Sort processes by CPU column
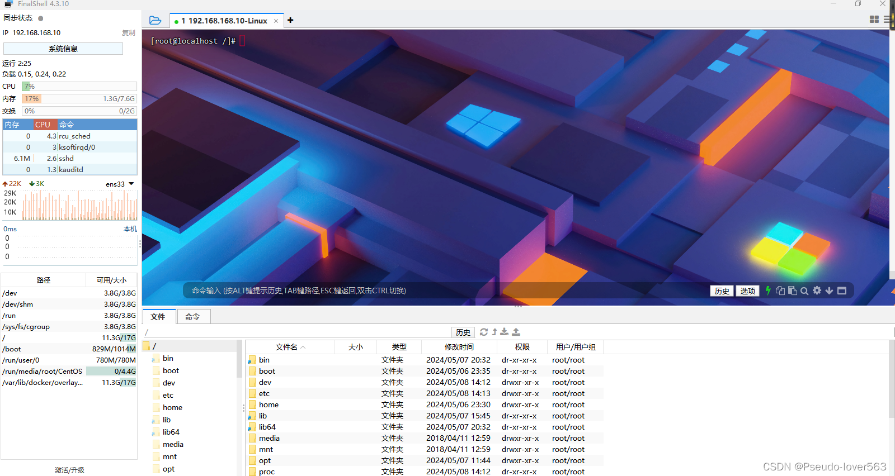This screenshot has height=476, width=895. point(45,125)
